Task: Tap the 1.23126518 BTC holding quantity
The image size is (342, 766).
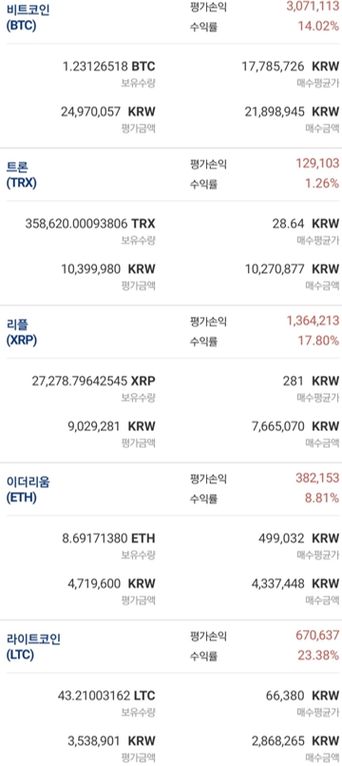Action: pos(109,66)
